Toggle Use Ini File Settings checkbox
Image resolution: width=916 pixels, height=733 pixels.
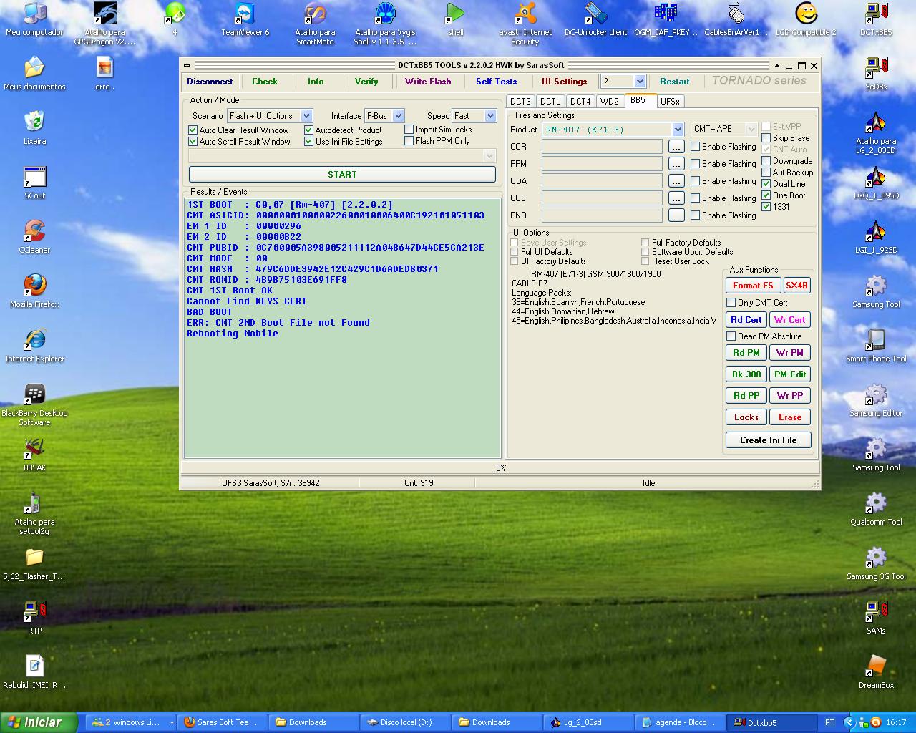308,142
